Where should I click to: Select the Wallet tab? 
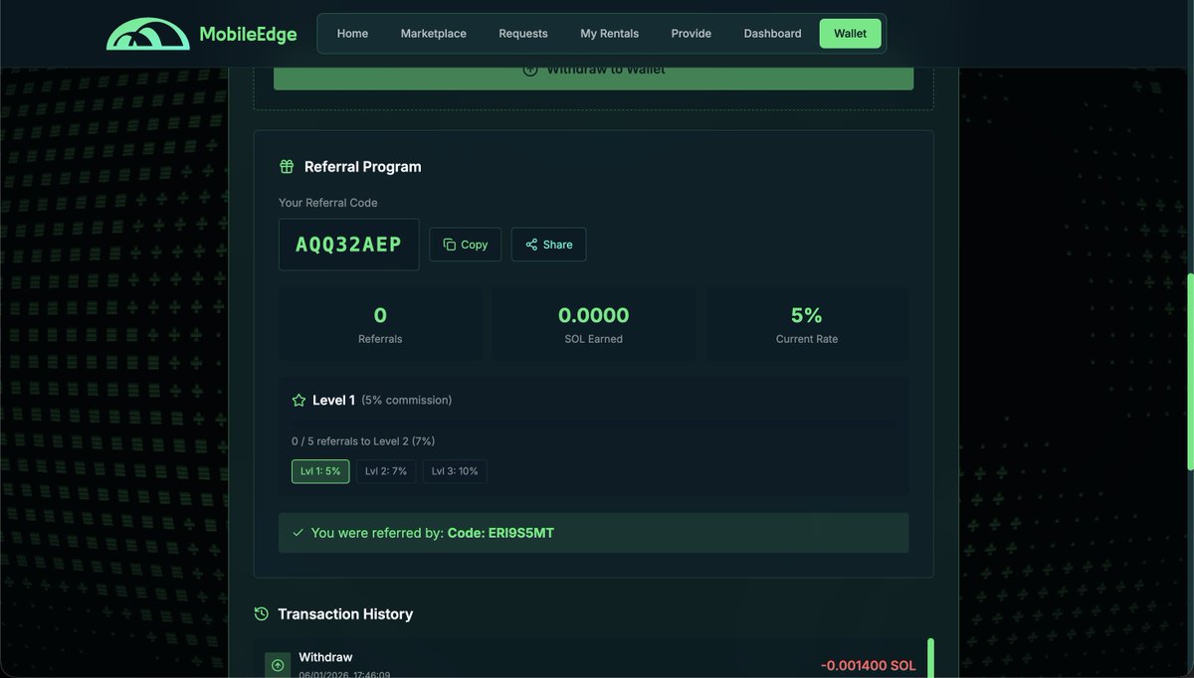click(851, 34)
